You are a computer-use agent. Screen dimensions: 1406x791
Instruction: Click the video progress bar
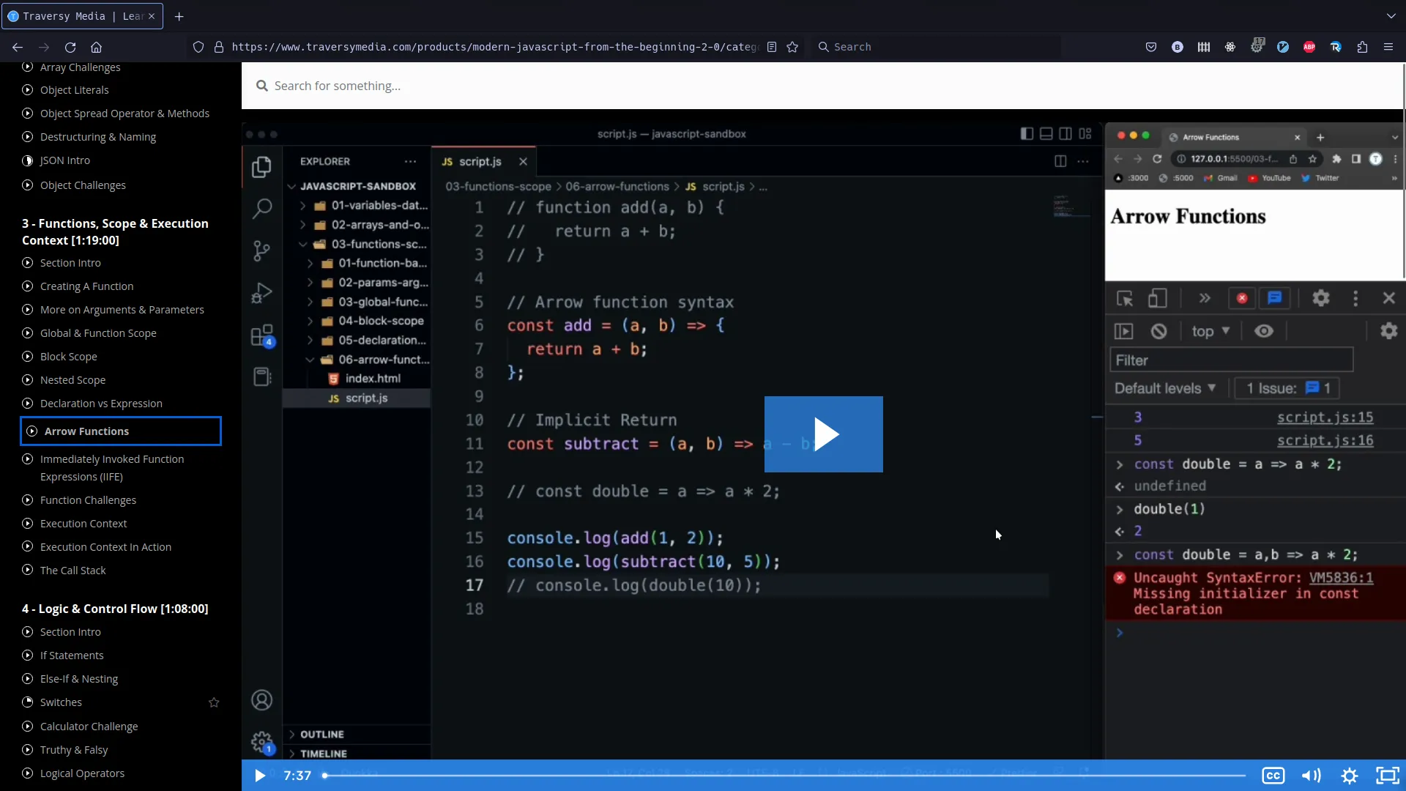click(784, 776)
